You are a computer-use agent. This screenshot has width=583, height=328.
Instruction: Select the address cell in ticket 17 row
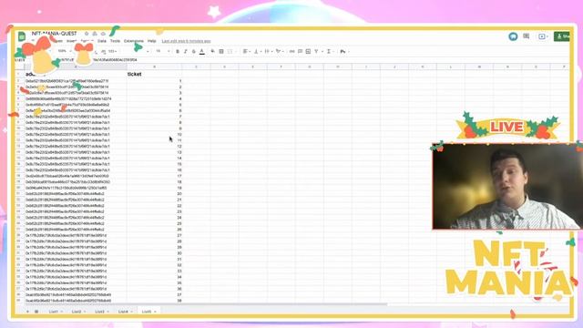click(76, 176)
